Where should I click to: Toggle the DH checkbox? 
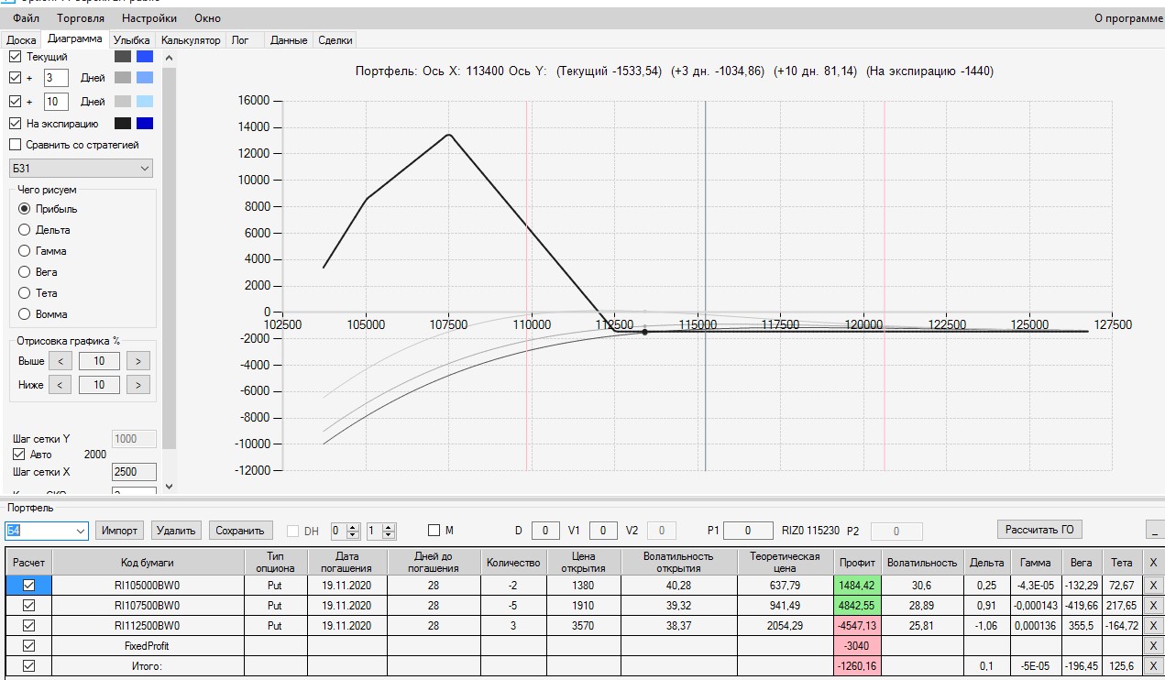pyautogui.click(x=293, y=531)
